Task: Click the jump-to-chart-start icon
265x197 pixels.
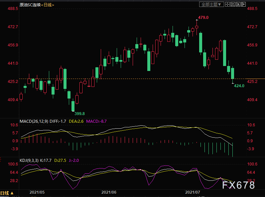Action: (x=233, y=4)
